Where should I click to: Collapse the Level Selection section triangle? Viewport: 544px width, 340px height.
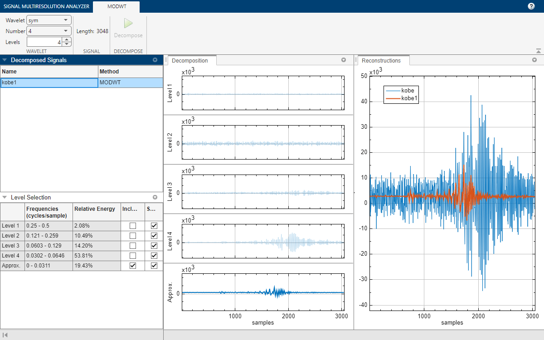coord(5,197)
